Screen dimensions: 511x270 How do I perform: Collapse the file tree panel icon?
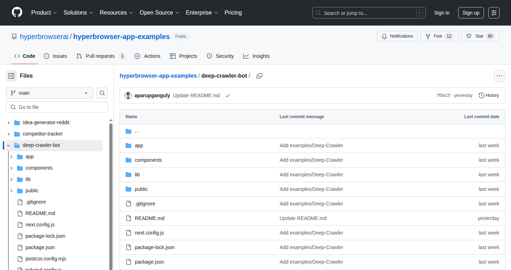(11, 76)
